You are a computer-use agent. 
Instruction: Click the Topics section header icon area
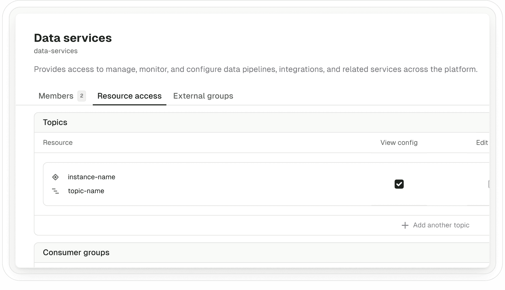(55, 122)
